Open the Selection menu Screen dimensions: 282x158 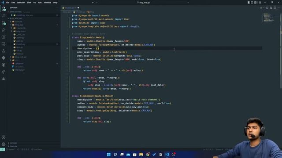21,3
